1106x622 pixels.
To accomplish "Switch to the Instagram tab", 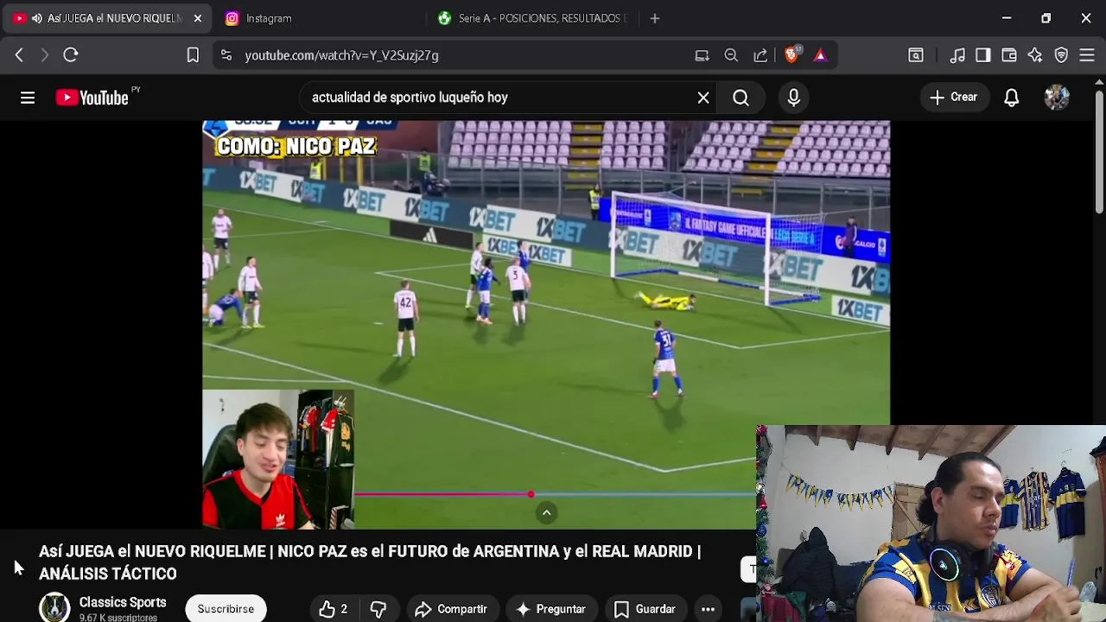I will pos(269,18).
